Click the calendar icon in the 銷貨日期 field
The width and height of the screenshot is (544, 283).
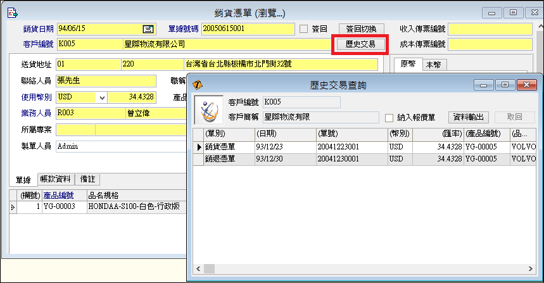point(148,28)
